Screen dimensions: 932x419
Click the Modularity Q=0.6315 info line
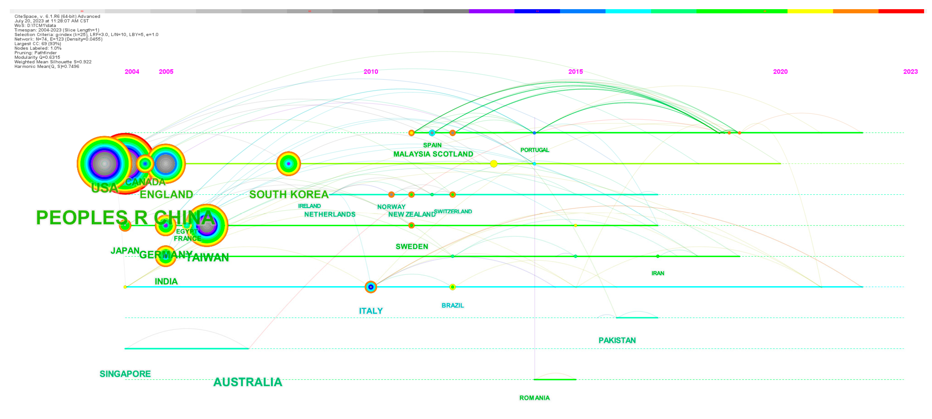[x=37, y=57]
